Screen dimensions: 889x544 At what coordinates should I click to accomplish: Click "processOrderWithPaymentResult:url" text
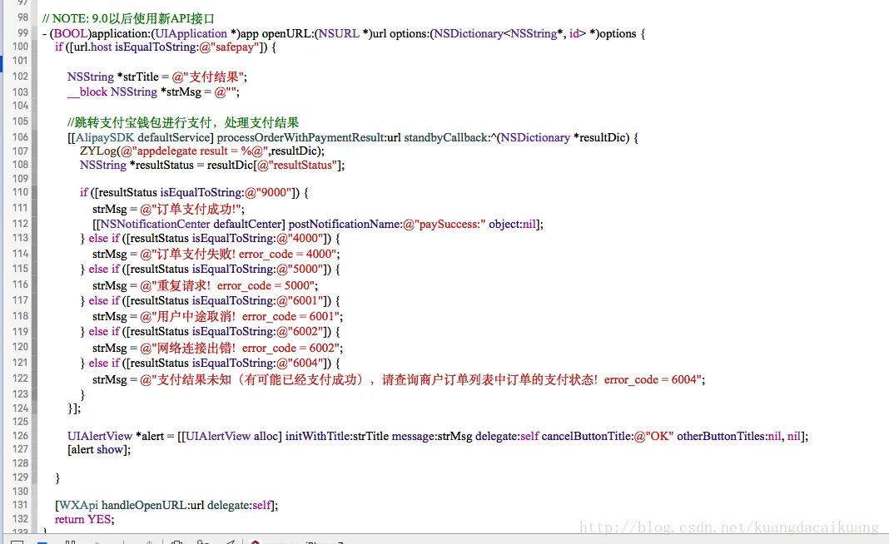[309, 138]
